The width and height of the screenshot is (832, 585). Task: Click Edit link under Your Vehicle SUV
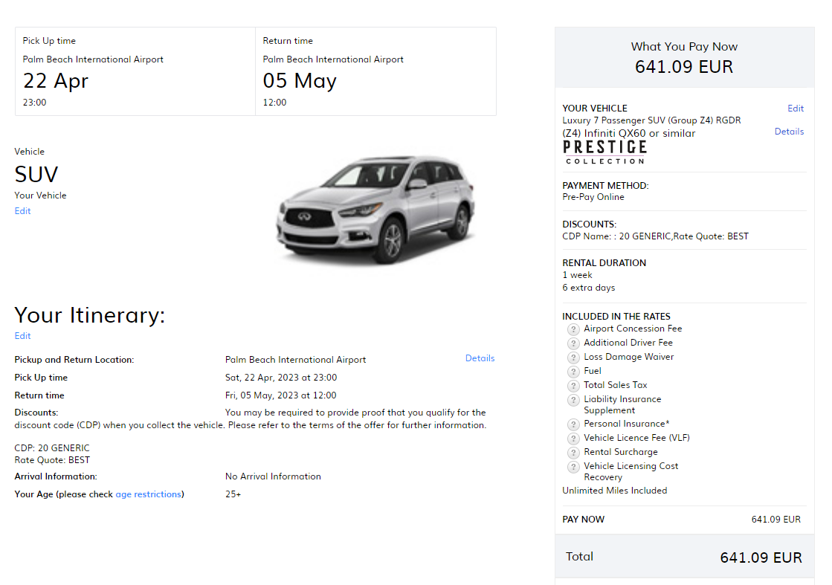(23, 211)
